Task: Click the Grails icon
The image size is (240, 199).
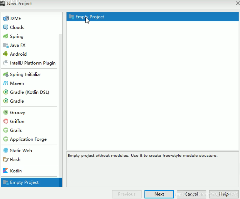Action: [x=6, y=130]
